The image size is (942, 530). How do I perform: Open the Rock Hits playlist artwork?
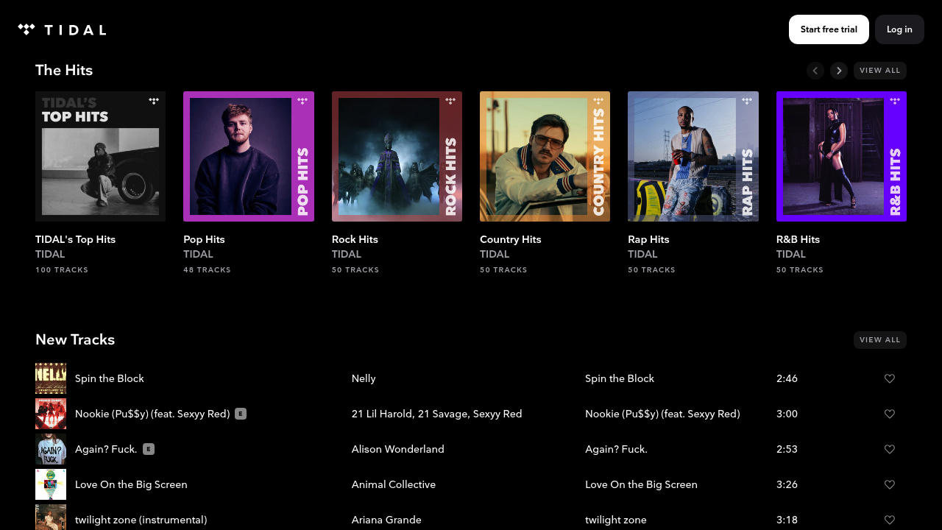click(x=397, y=156)
